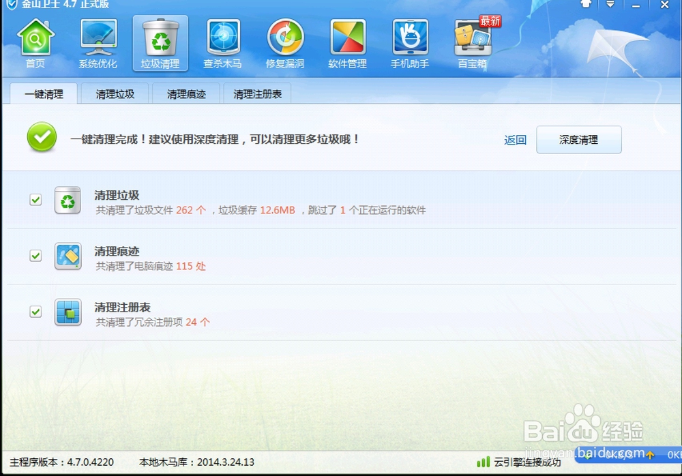Viewport: 682px width, 476px height.
Task: Click the 垃圾清理 trash cleanup icon
Action: click(x=160, y=42)
